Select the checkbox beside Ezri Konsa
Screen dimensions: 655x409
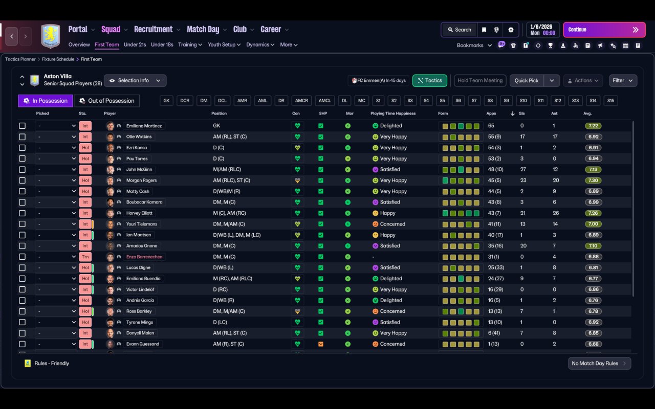pyautogui.click(x=22, y=148)
